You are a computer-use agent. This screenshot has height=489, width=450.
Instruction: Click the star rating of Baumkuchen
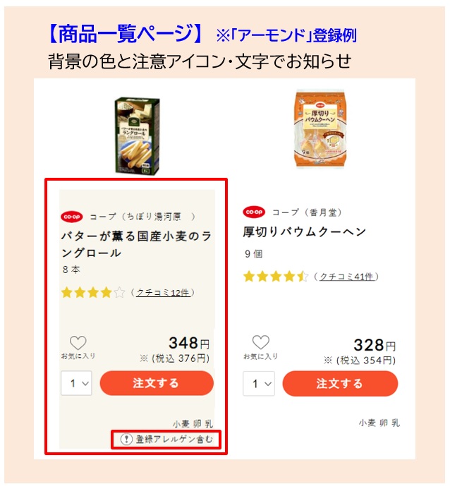point(276,277)
